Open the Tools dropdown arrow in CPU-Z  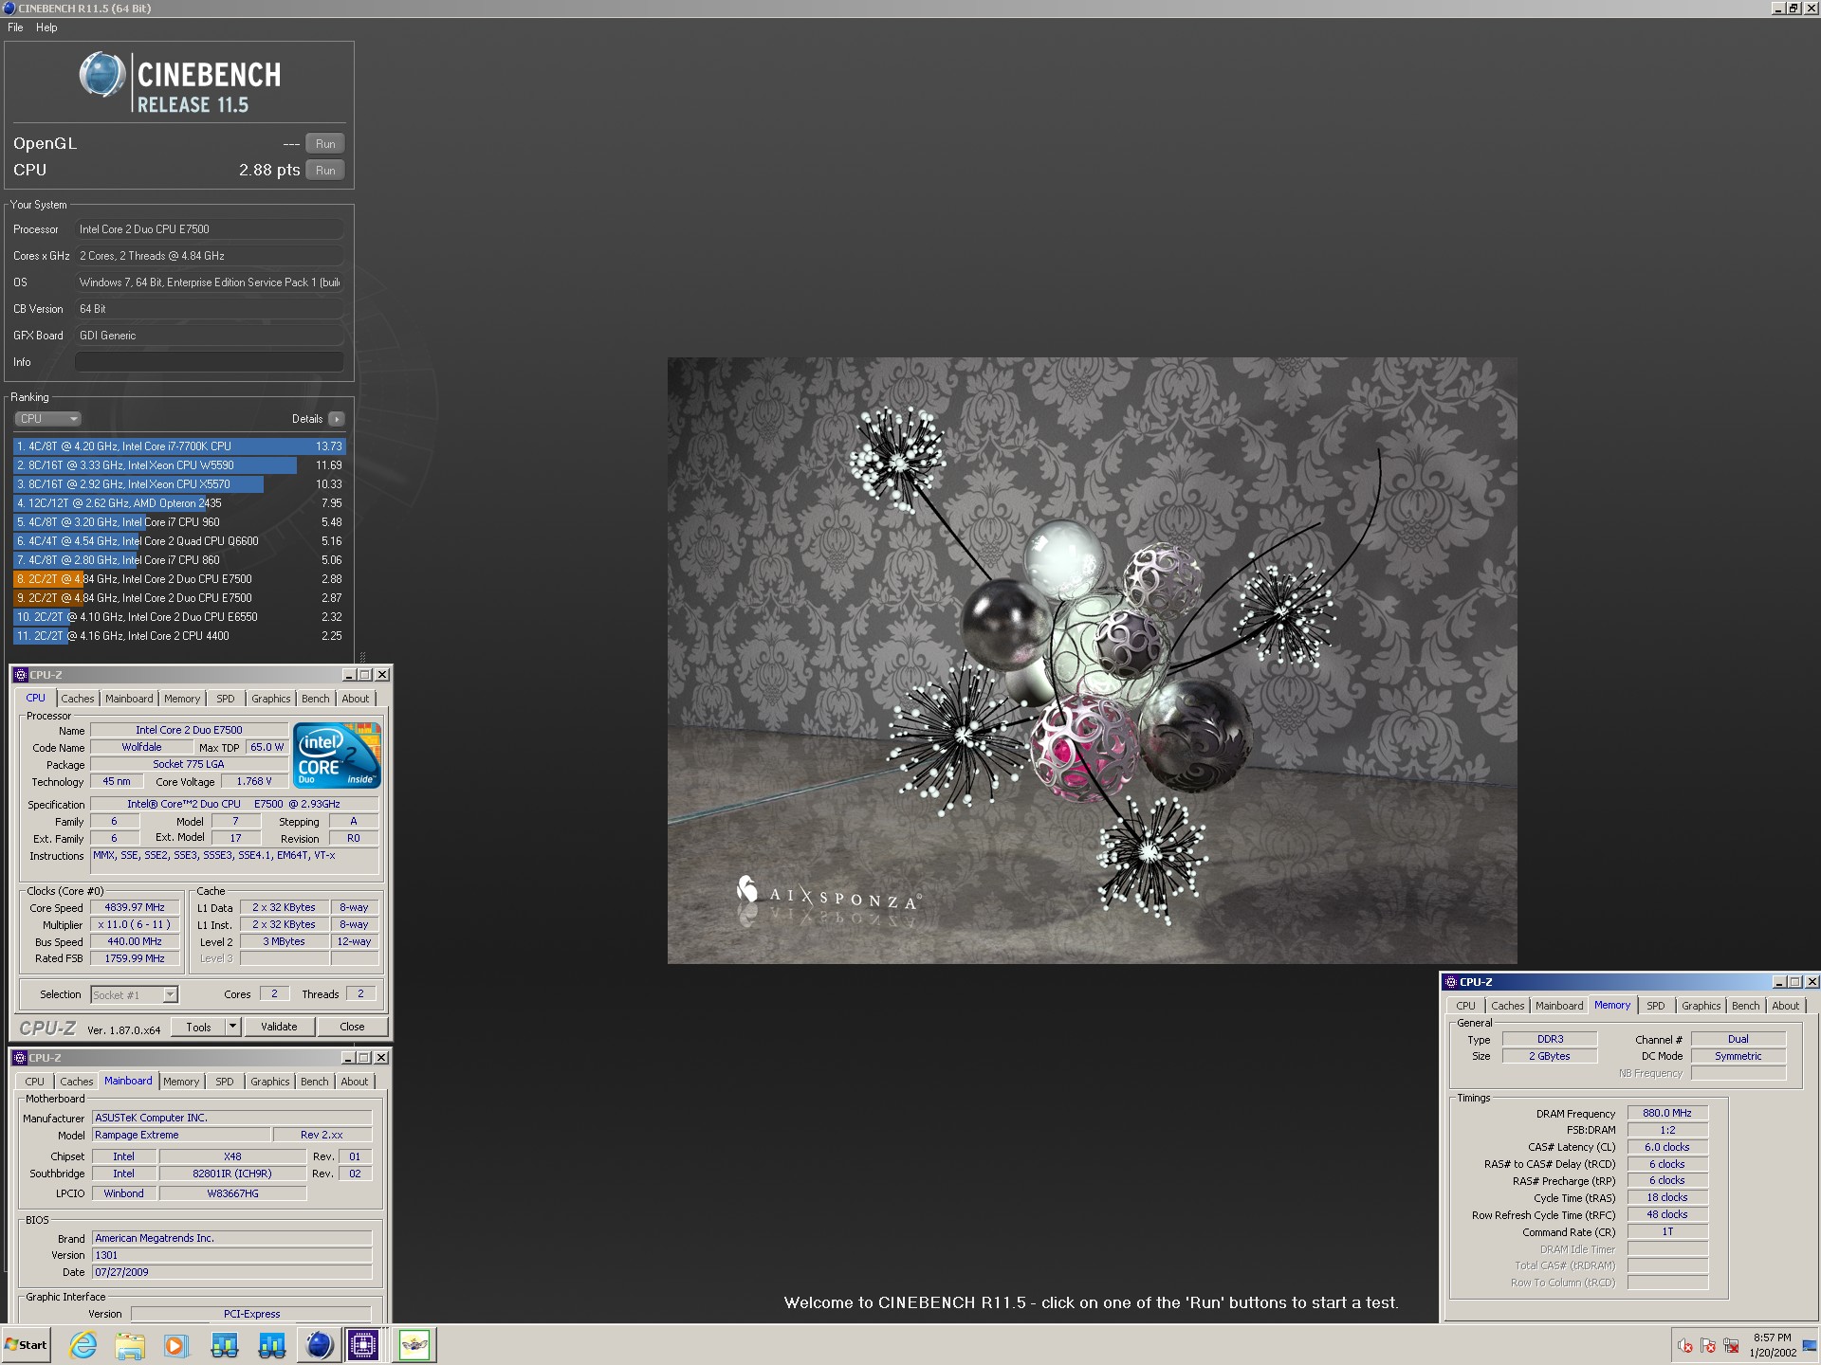point(232,1027)
